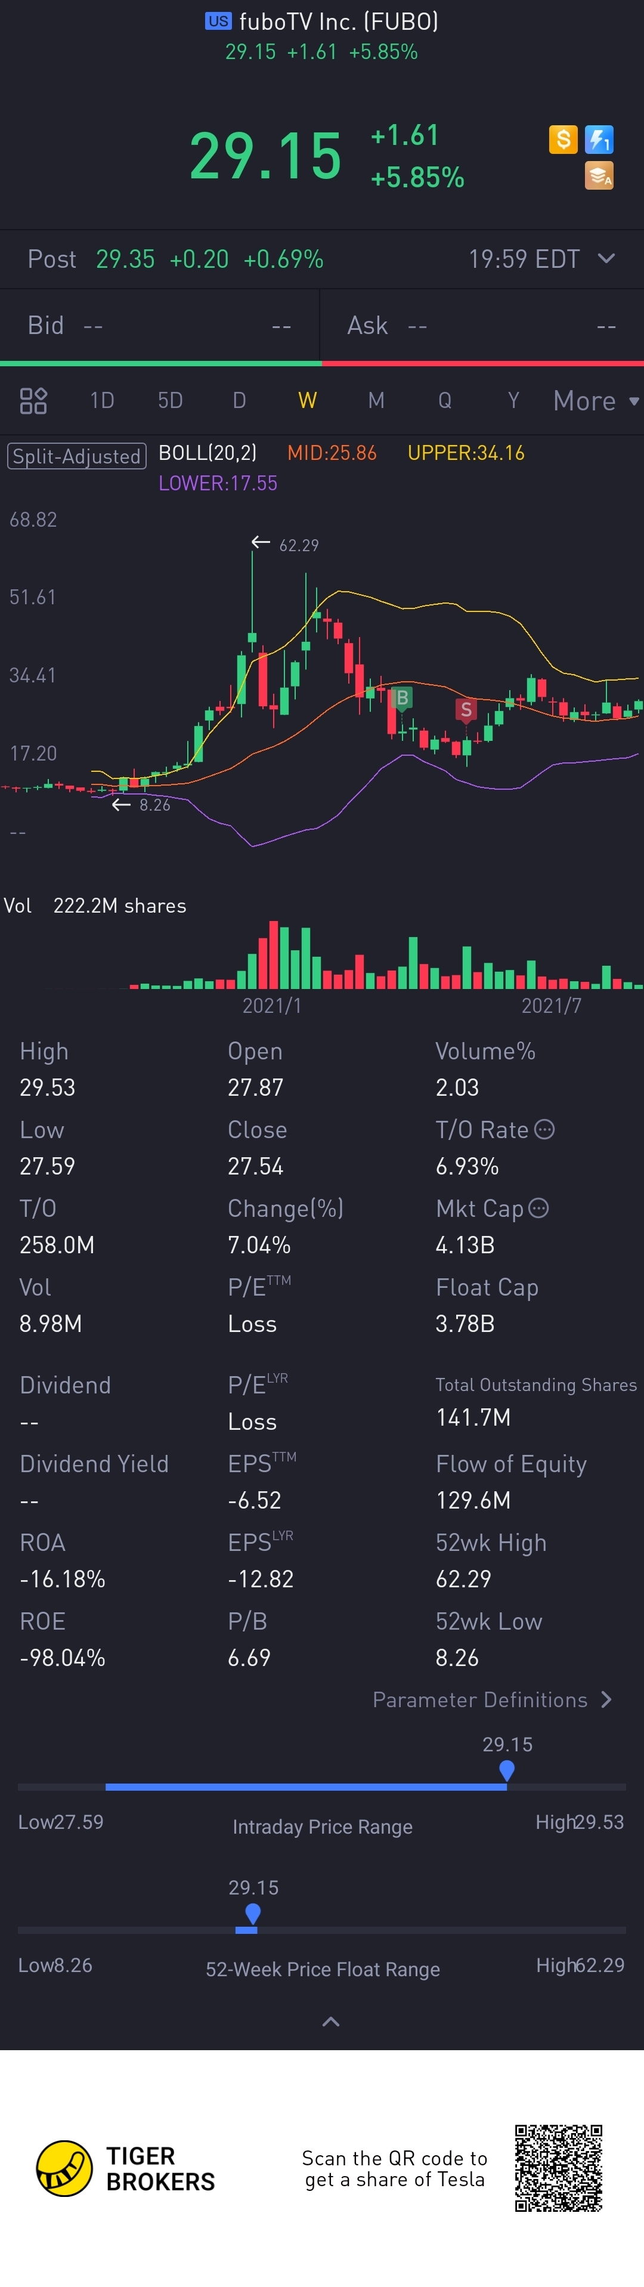Collapse the stock details with up chevron
Image resolution: width=644 pixels, height=2287 pixels.
[331, 2022]
